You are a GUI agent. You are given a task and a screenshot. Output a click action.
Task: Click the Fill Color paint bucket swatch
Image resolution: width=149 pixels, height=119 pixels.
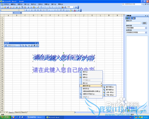71,10
